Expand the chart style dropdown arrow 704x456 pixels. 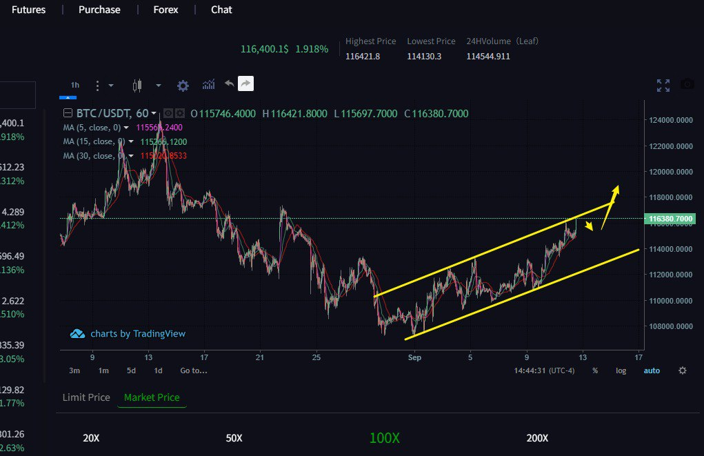[x=159, y=86]
